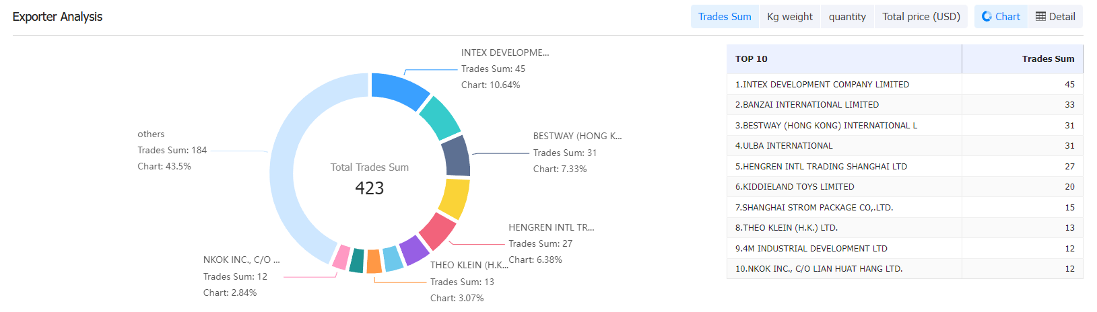This screenshot has width=1097, height=312.
Task: Click the dark green 4M INDUSTRIAL segment
Action: [x=357, y=261]
